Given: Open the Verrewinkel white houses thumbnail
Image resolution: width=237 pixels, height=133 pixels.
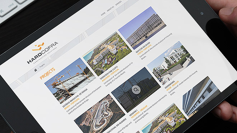Looking at the screenshot, I should tap(171, 63).
